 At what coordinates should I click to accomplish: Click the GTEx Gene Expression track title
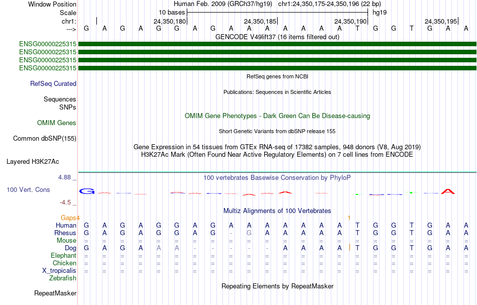(x=277, y=147)
